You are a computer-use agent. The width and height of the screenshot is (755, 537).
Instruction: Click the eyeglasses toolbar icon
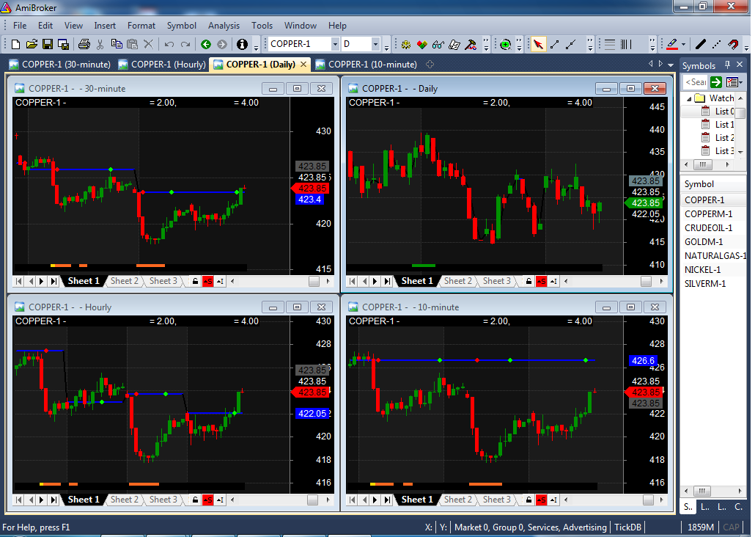(438, 44)
